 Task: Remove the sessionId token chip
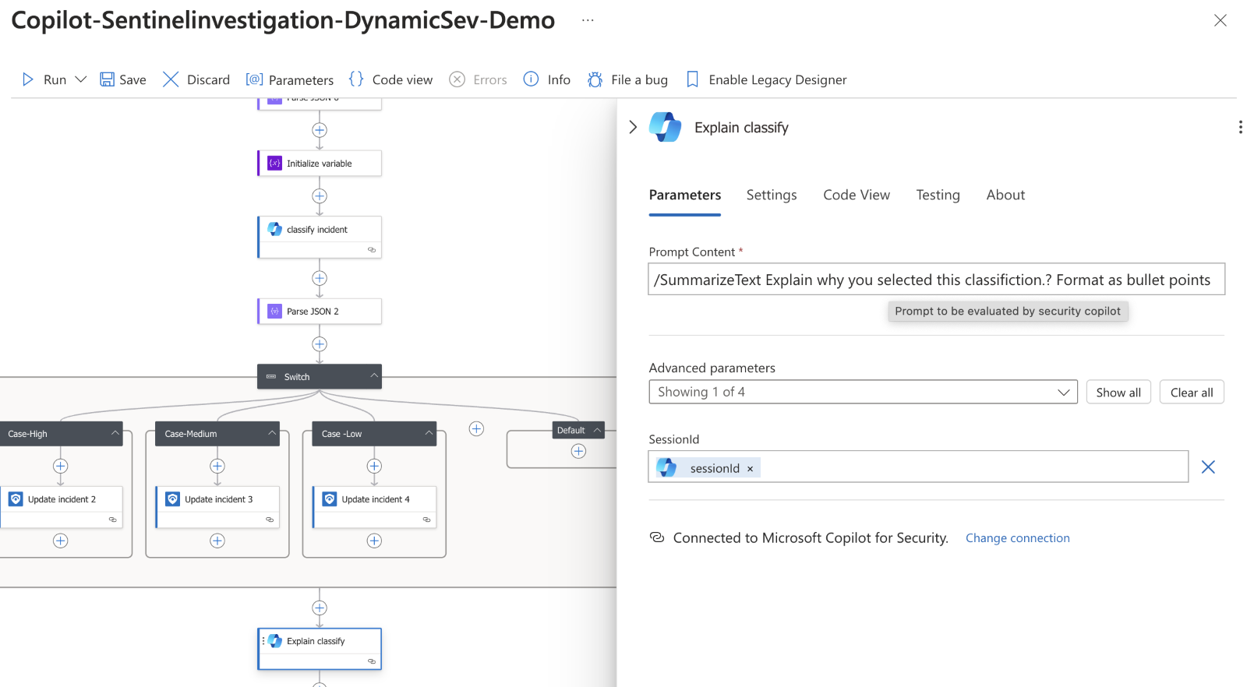(751, 469)
